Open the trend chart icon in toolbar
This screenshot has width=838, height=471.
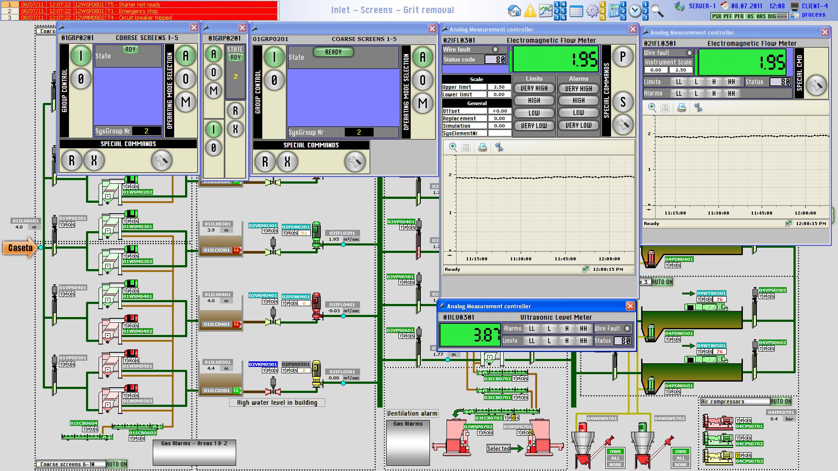[545, 10]
